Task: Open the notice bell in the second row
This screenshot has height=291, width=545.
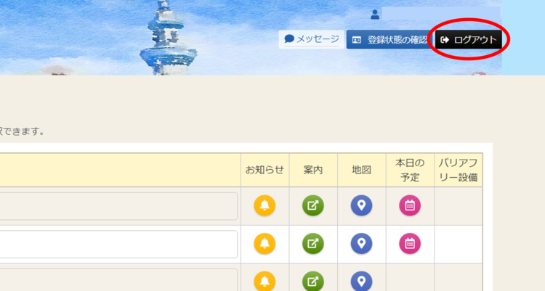Action: pos(265,244)
